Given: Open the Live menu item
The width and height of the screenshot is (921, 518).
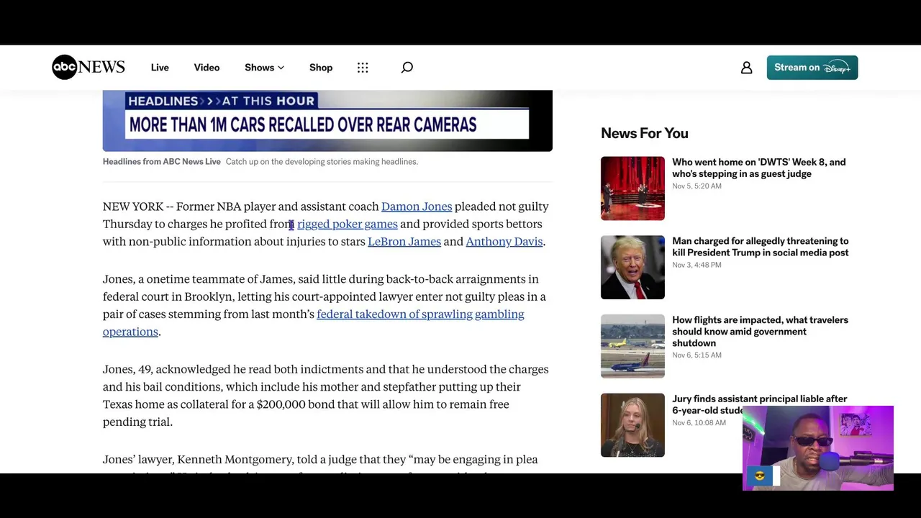Looking at the screenshot, I should [x=160, y=67].
